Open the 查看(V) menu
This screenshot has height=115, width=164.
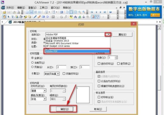click(x=32, y=8)
